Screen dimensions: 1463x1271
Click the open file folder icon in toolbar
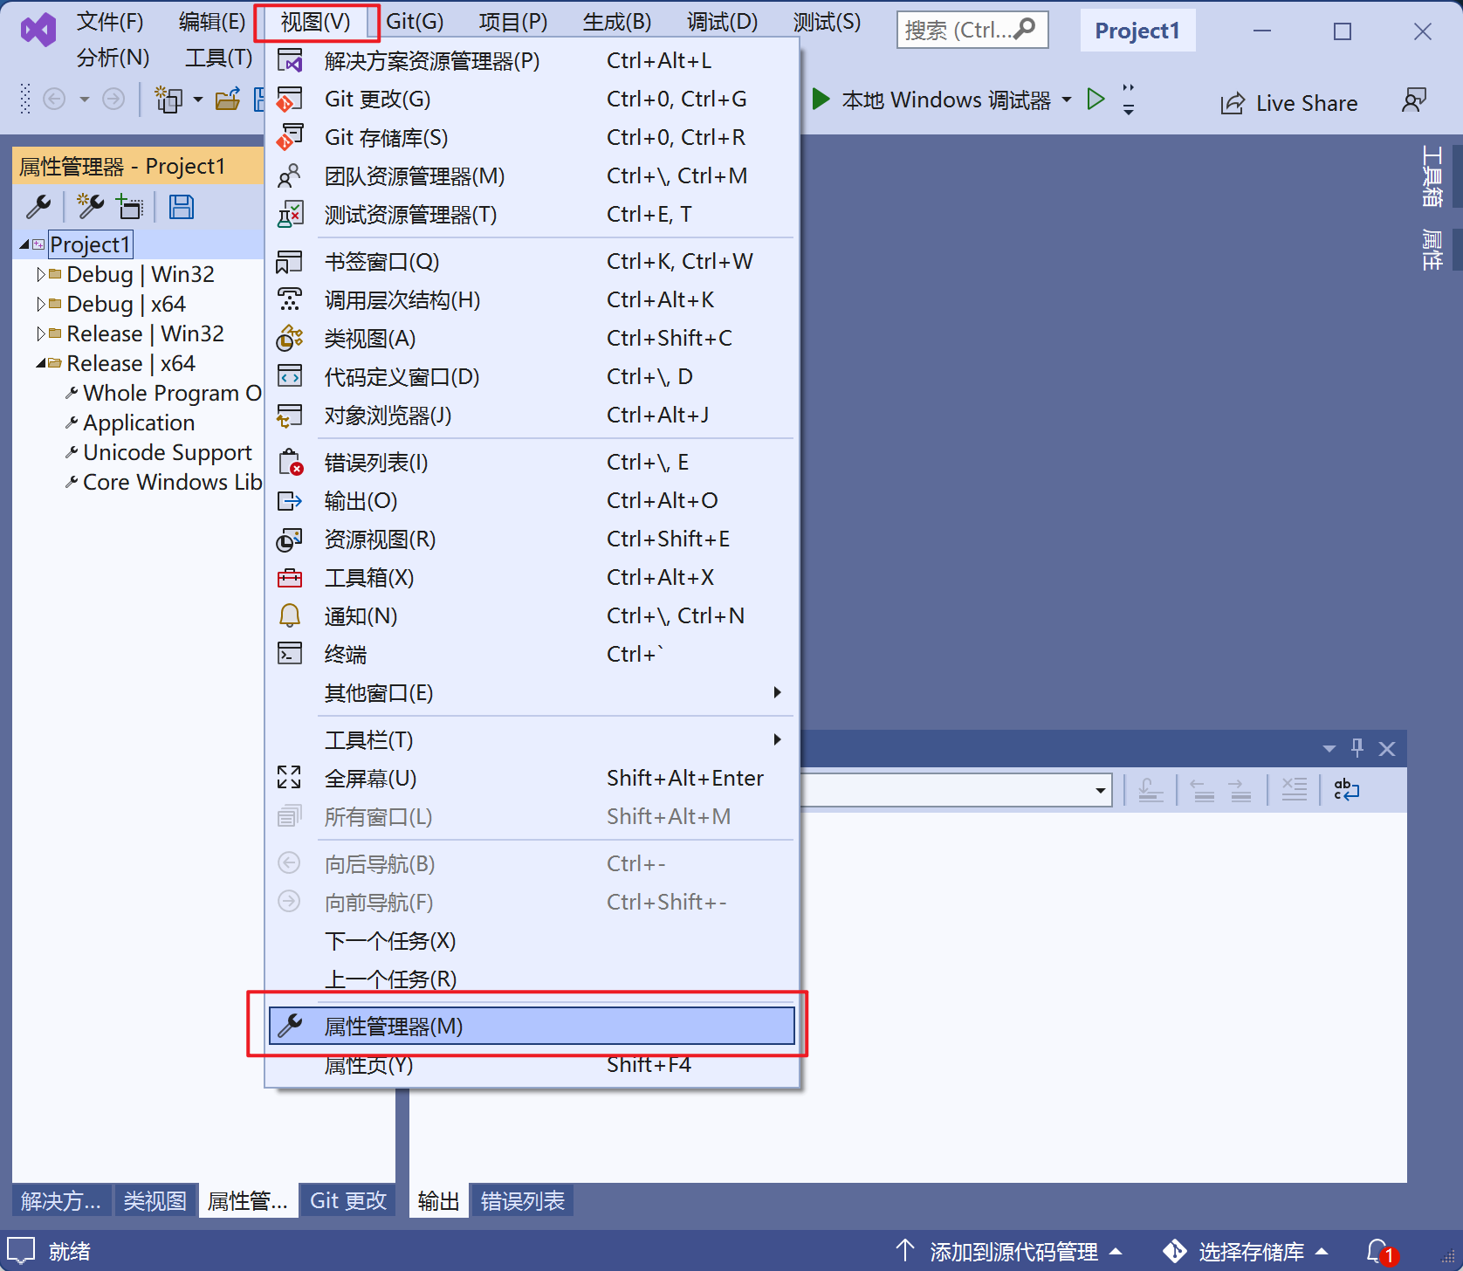[228, 100]
